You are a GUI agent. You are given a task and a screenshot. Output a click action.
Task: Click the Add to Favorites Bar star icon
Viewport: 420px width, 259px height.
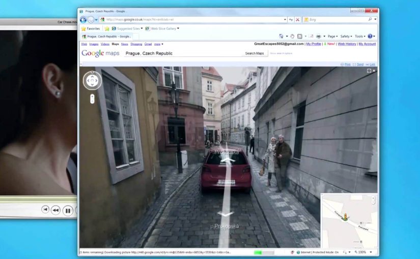107,28
